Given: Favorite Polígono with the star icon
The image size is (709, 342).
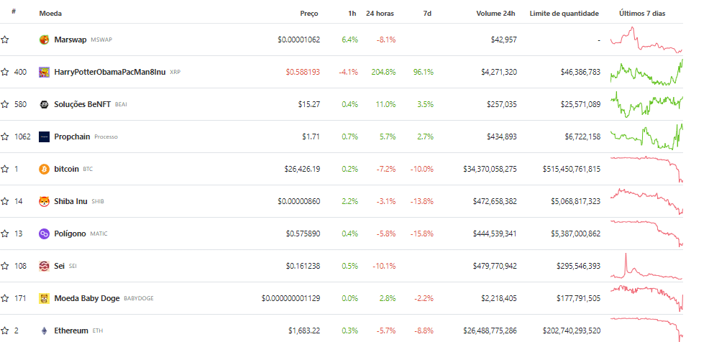Looking at the screenshot, I should point(5,234).
